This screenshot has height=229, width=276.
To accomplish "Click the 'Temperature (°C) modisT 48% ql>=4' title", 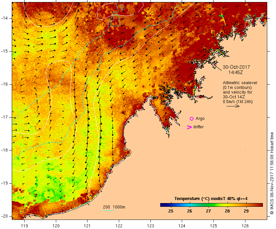I will (211, 199).
